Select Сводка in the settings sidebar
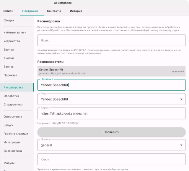The image size is (189, 171). coord(17,20)
